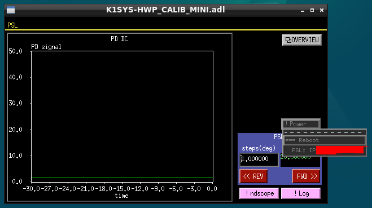This screenshot has height=208, width=372.
Task: Click the PD signal legend label
Action: tap(46, 47)
